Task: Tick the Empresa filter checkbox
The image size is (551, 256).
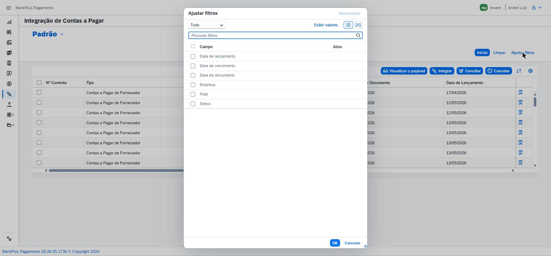Action: tap(193, 85)
